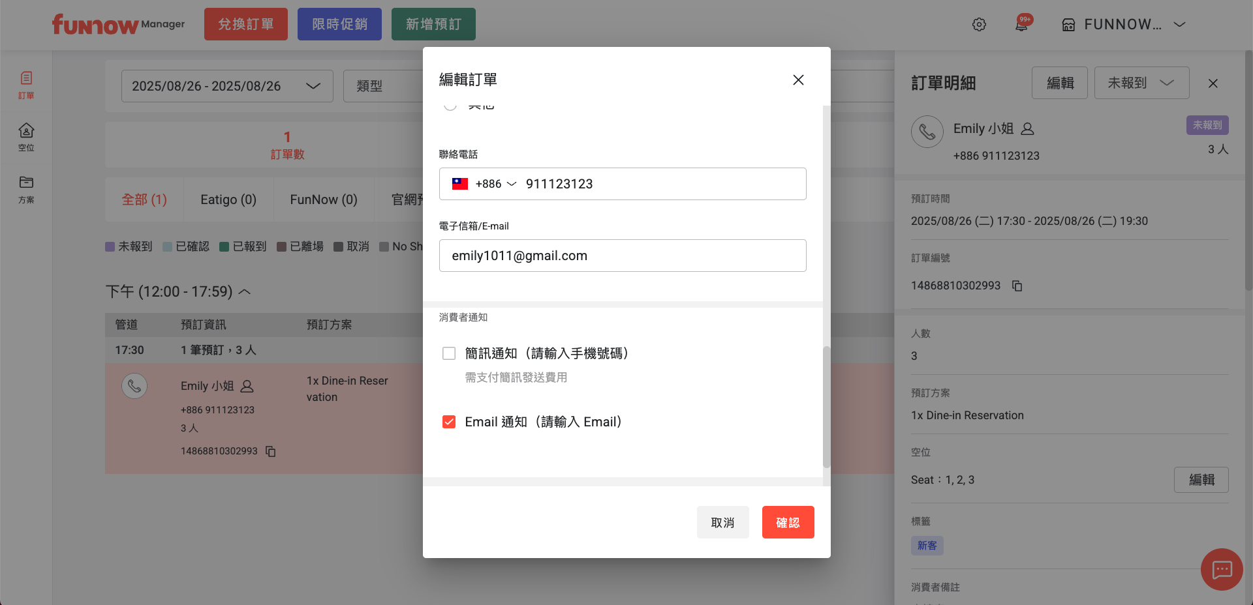The width and height of the screenshot is (1253, 605).
Task: Copy order number in order details panel
Action: 1017,286
